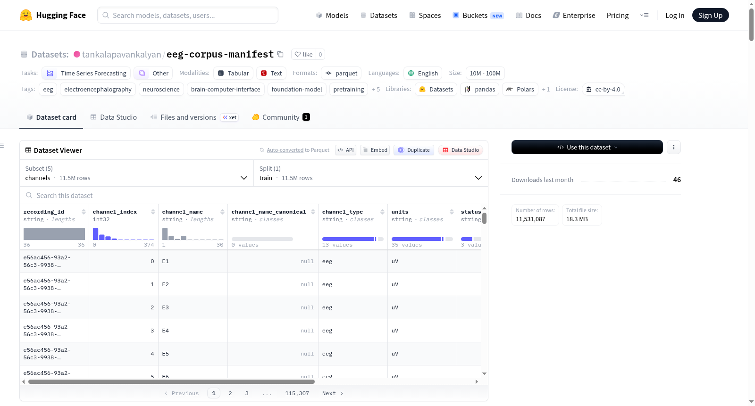Open Pricing page
Image resolution: width=755 pixels, height=406 pixels.
click(618, 16)
